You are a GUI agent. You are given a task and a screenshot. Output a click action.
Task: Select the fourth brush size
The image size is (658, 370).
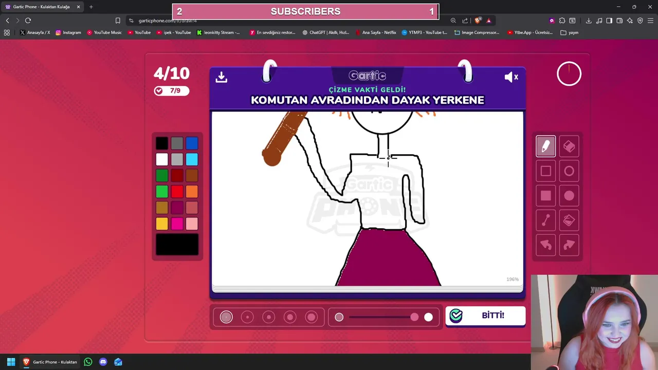pyautogui.click(x=290, y=317)
